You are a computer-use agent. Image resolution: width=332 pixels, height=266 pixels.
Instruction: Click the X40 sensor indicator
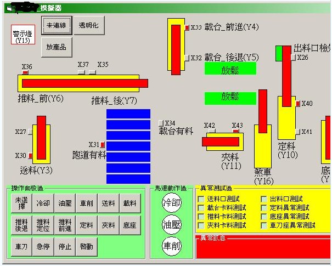tap(298, 103)
